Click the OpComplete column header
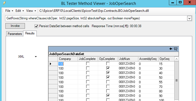This screenshot has width=196, height=101. click(x=108, y=59)
